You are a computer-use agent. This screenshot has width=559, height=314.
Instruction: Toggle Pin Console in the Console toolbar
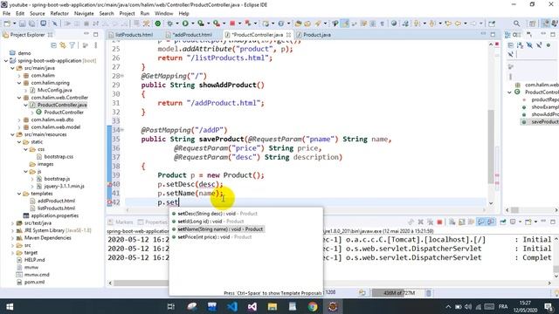click(503, 222)
